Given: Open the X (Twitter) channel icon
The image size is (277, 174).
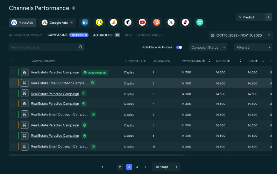Looking at the screenshot, I should pyautogui.click(x=171, y=22).
